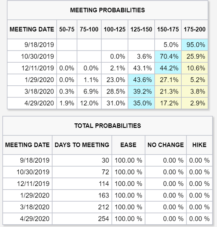This screenshot has height=227, width=217.
Task: Click the 175-200 column header
Action: [195, 29]
